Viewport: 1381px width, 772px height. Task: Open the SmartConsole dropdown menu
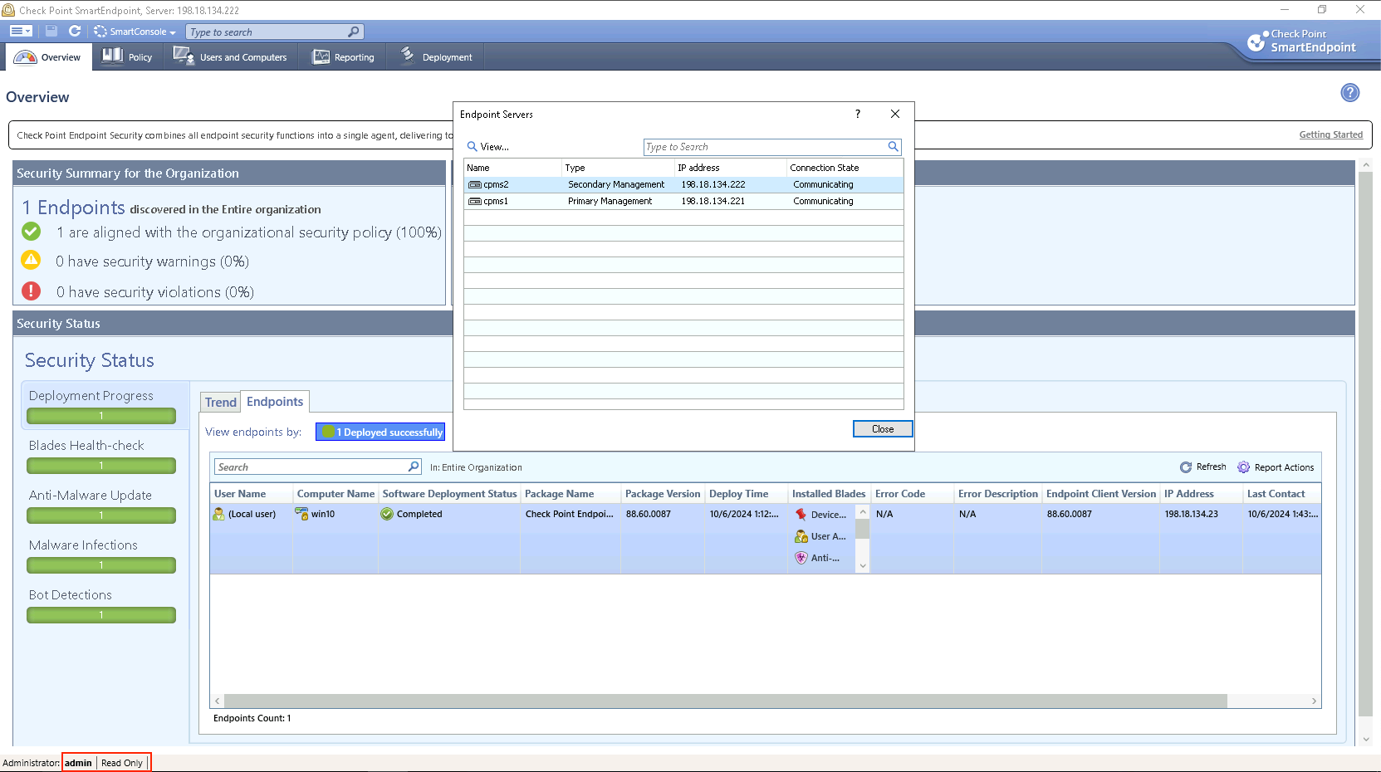coord(135,32)
